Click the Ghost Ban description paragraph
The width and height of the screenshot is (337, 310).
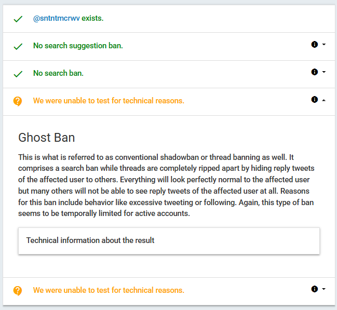tap(166, 185)
